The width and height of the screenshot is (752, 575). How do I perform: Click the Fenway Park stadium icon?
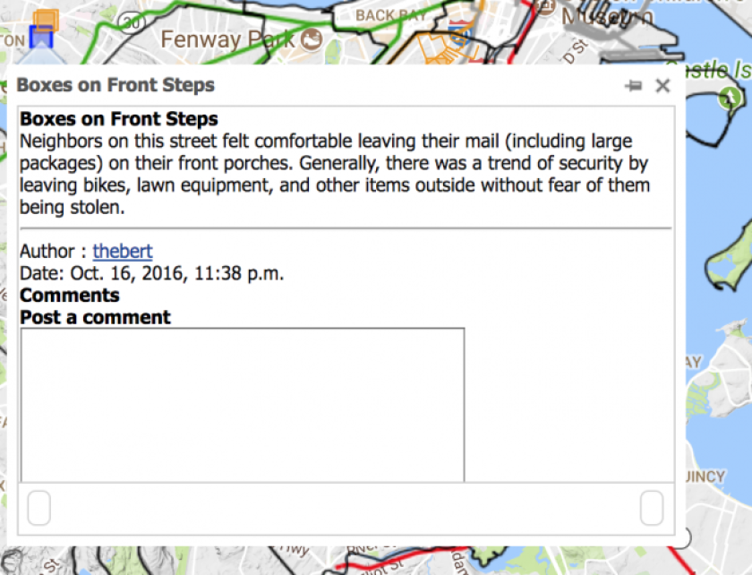pos(312,39)
